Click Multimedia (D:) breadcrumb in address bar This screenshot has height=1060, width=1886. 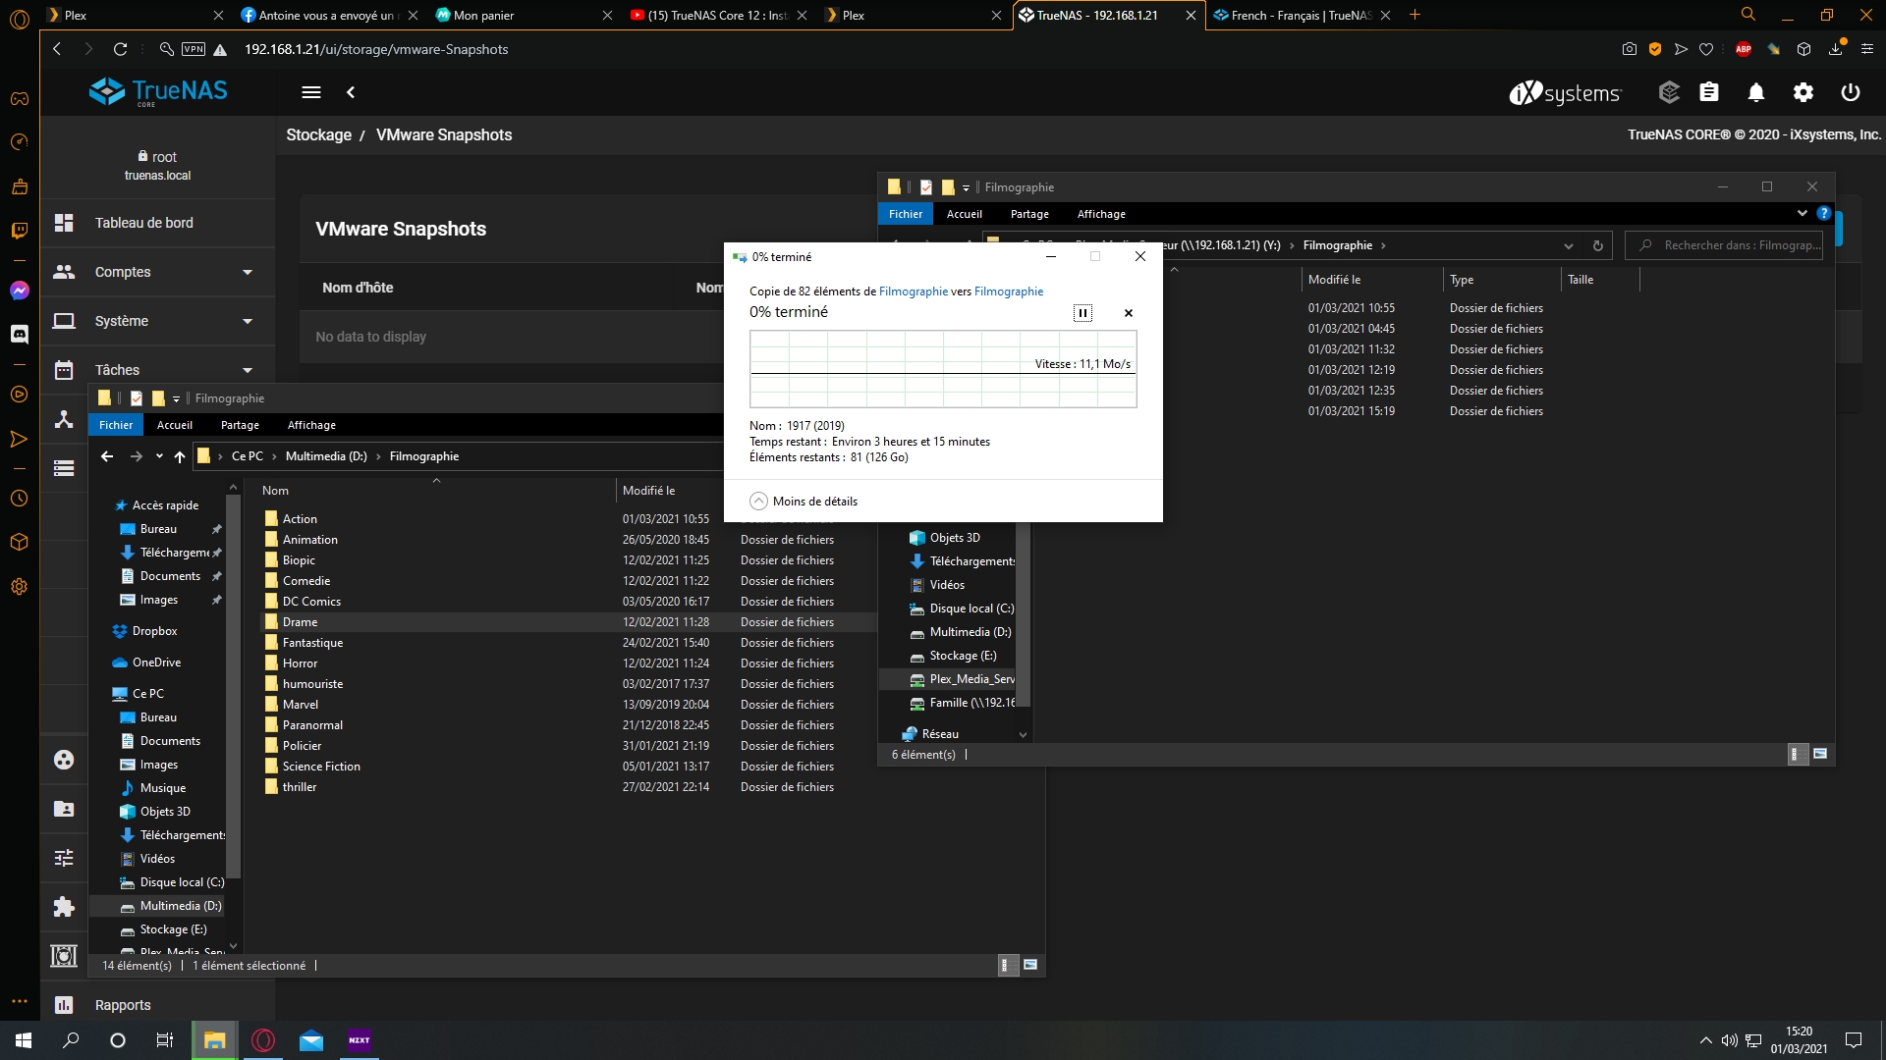(x=326, y=456)
